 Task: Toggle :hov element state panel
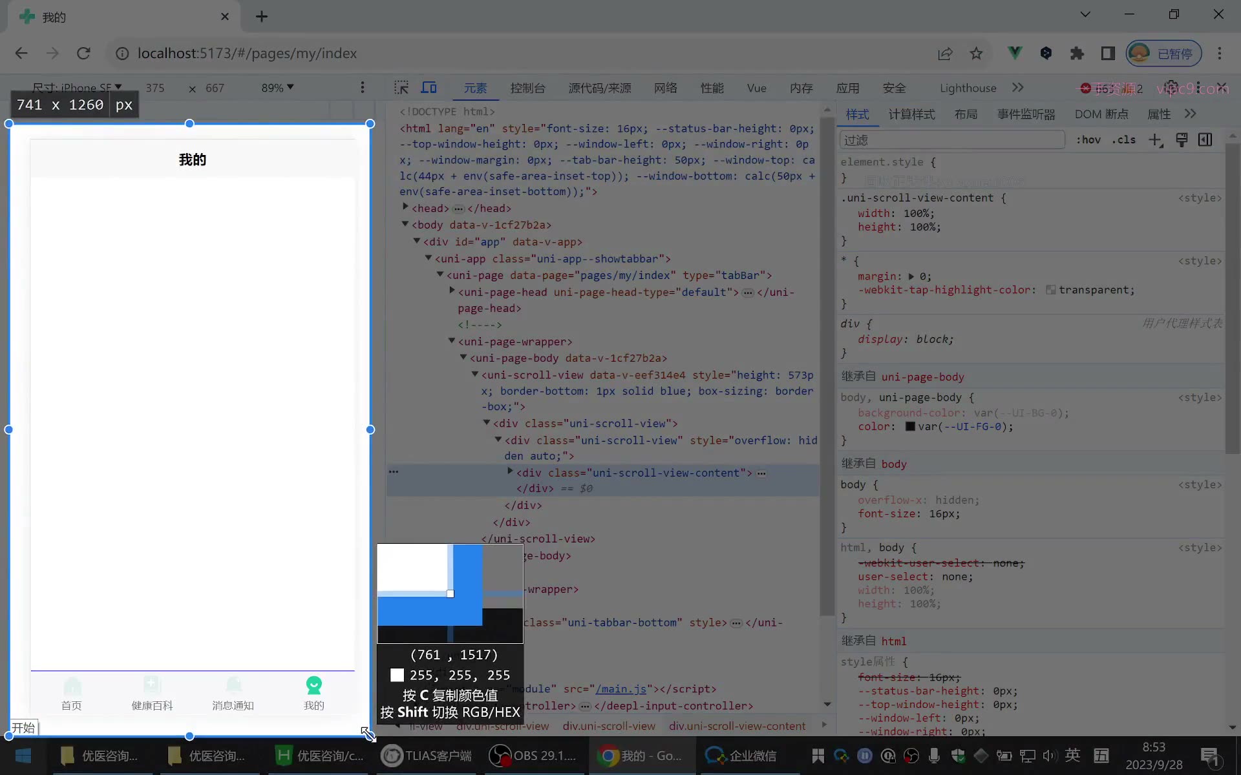(x=1088, y=140)
